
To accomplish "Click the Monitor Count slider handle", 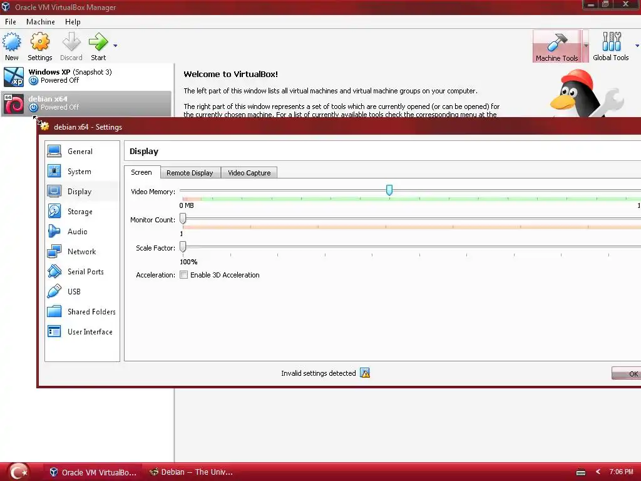I will (183, 219).
